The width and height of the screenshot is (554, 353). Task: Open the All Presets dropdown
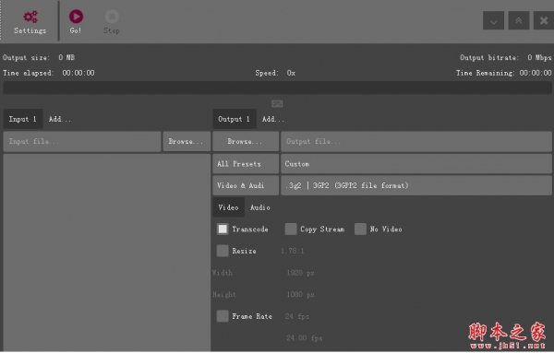(x=246, y=164)
